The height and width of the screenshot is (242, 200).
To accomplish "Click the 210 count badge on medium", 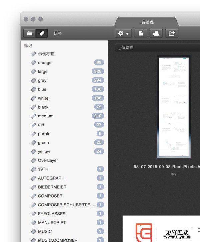I will 98,116.
